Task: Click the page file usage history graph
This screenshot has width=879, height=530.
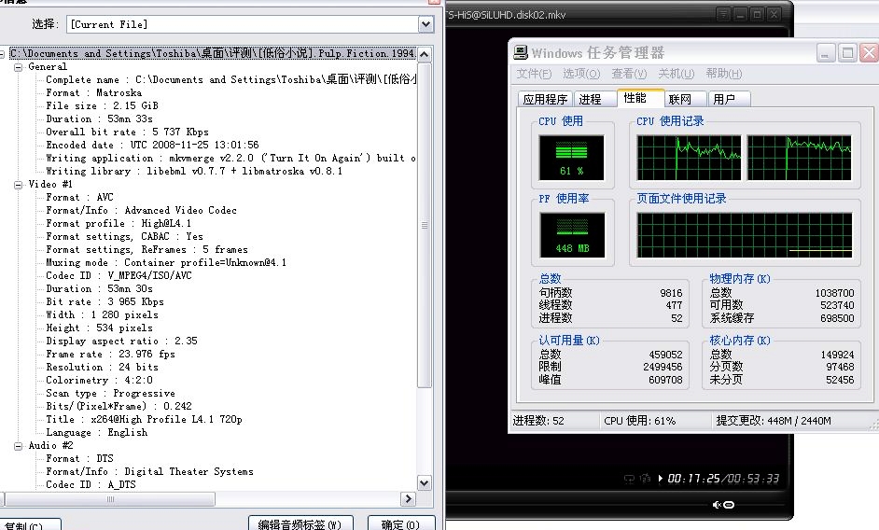Action: click(745, 235)
